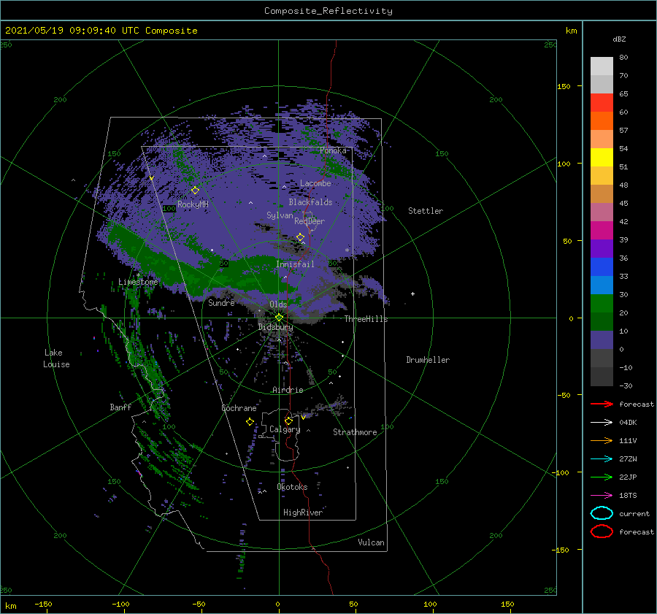Click the white plus marker near Drumheller
This screenshot has width=657, height=614.
coord(412,293)
